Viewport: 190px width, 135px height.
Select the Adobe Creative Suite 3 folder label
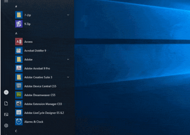(38, 77)
